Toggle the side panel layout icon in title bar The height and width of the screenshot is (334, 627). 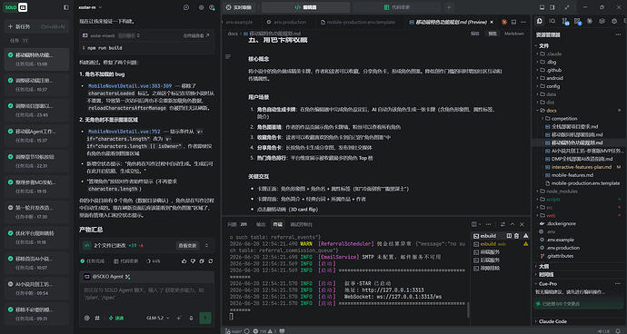click(x=552, y=7)
